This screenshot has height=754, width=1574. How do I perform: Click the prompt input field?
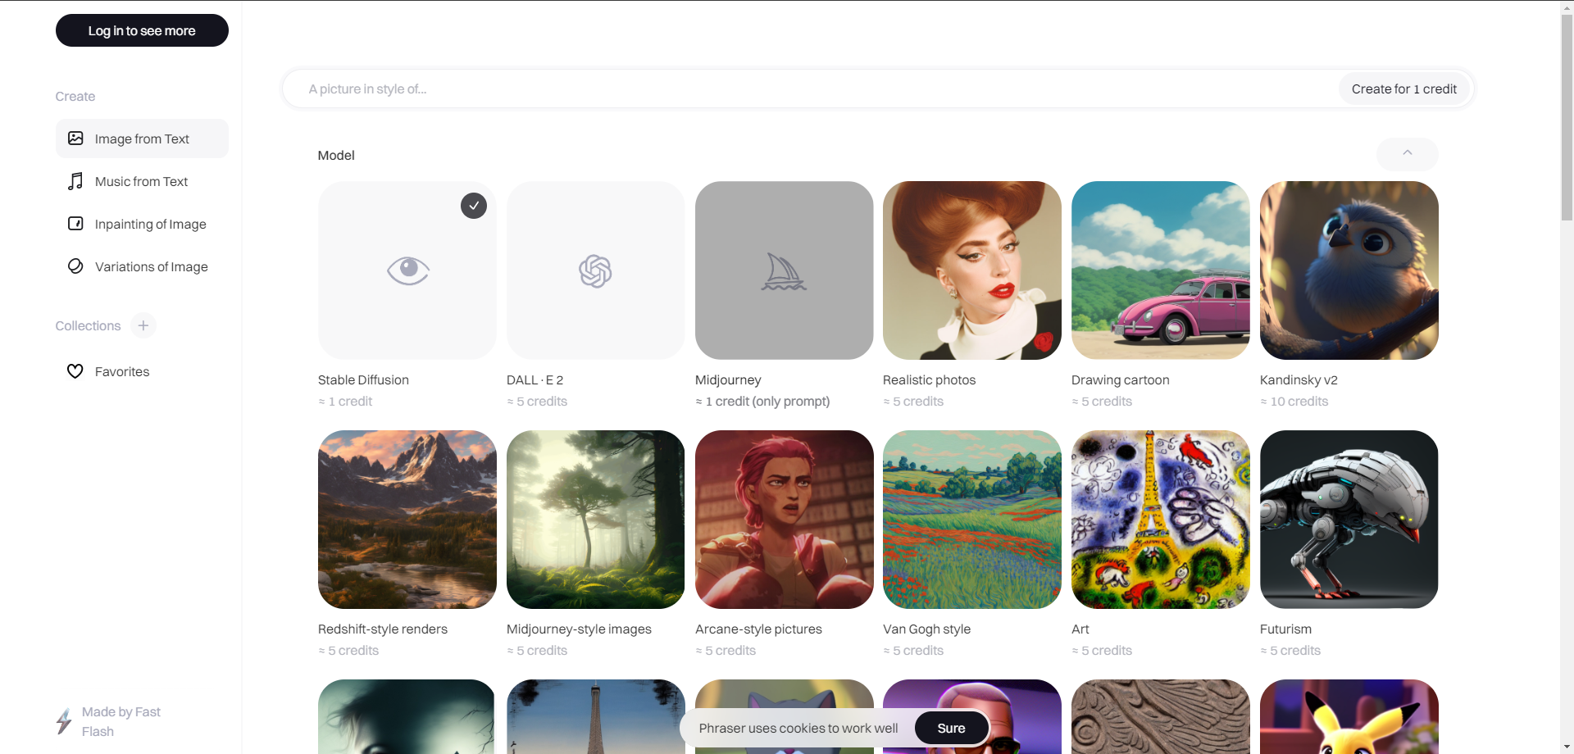pos(812,89)
